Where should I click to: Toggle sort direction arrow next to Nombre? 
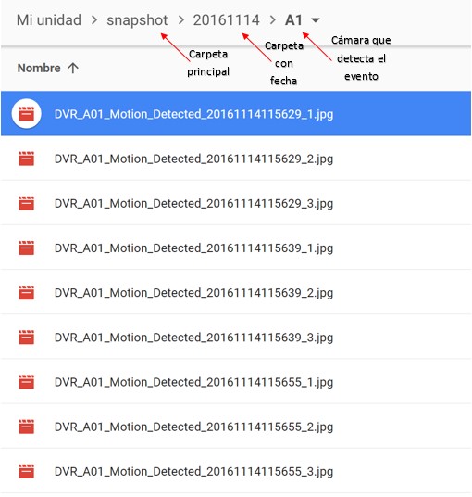(x=73, y=68)
